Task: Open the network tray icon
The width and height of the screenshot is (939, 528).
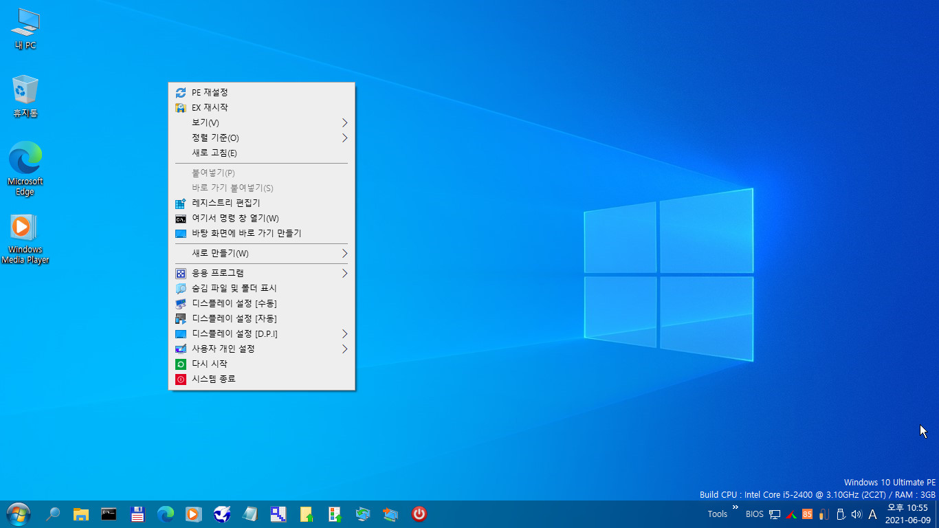Action: 775,514
